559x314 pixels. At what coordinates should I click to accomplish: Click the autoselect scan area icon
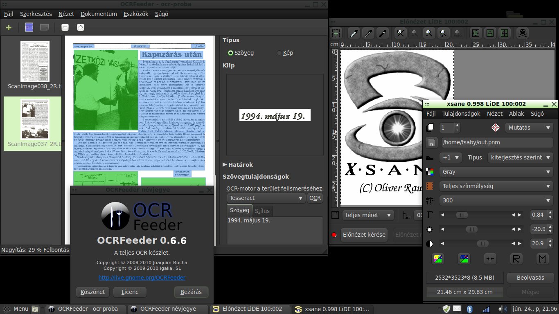[x=476, y=33]
